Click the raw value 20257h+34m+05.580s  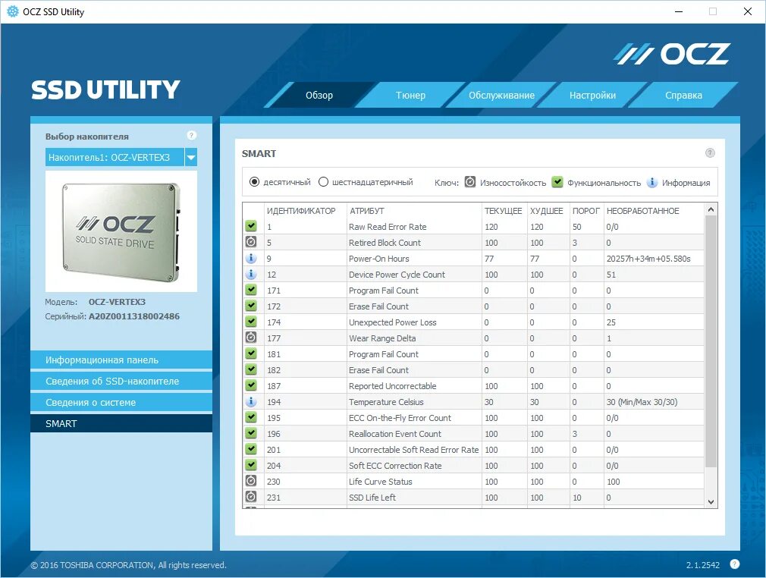[648, 259]
